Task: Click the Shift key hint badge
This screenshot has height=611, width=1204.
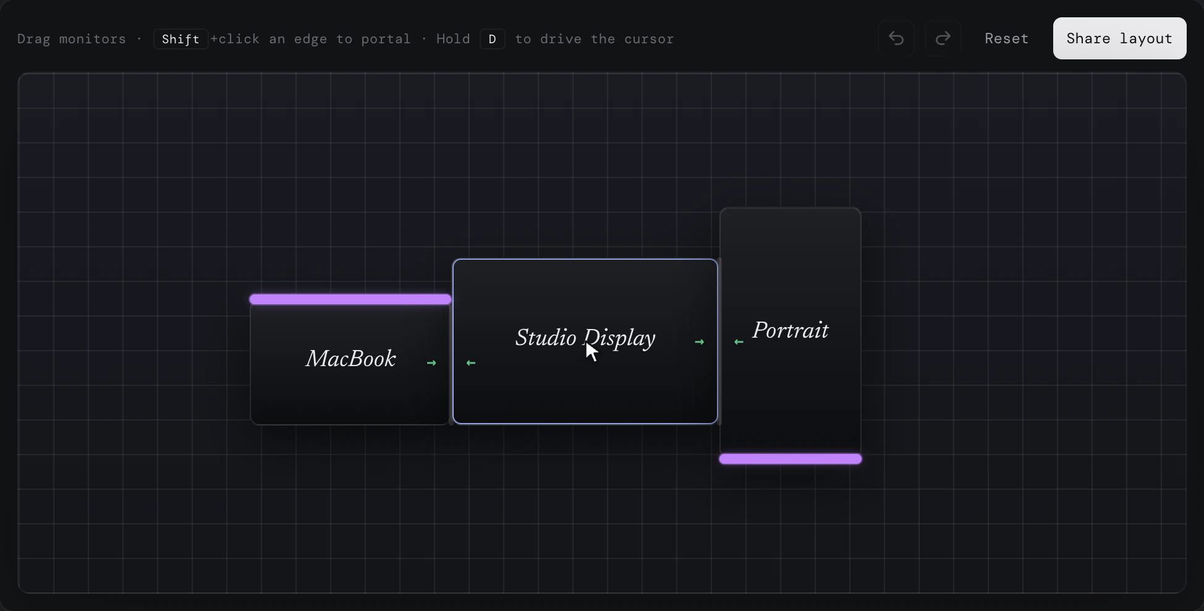Action: point(180,39)
